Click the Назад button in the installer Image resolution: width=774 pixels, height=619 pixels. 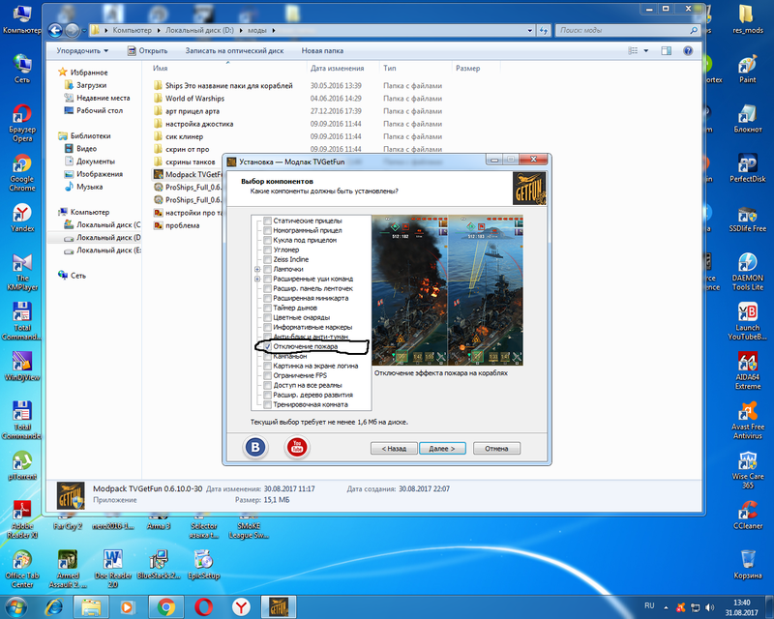(x=394, y=449)
